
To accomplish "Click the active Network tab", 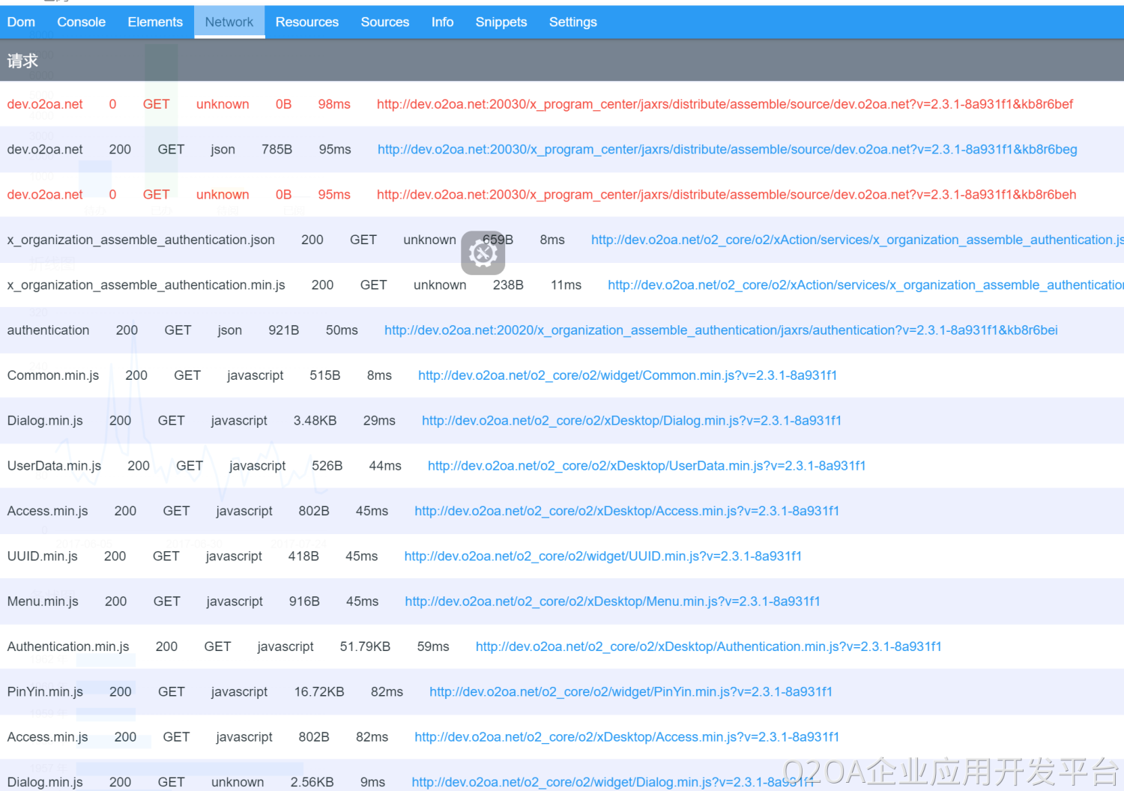I will click(x=229, y=22).
